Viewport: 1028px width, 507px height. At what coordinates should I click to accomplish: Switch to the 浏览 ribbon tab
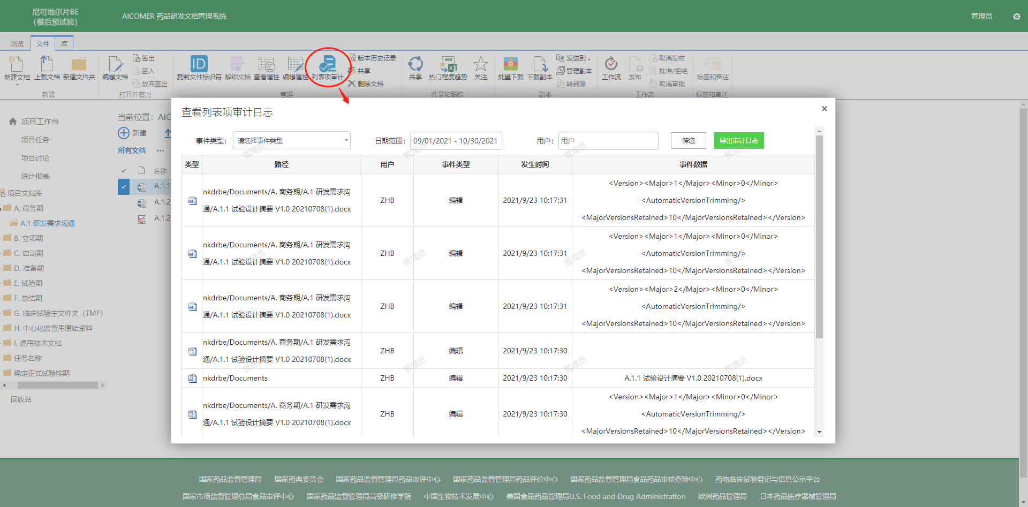pyautogui.click(x=17, y=44)
